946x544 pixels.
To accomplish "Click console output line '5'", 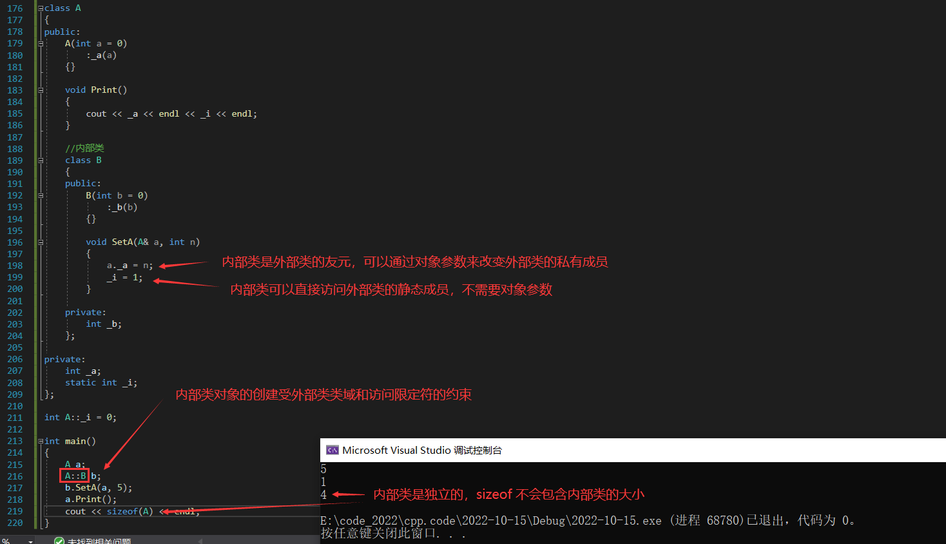I will pos(323,469).
